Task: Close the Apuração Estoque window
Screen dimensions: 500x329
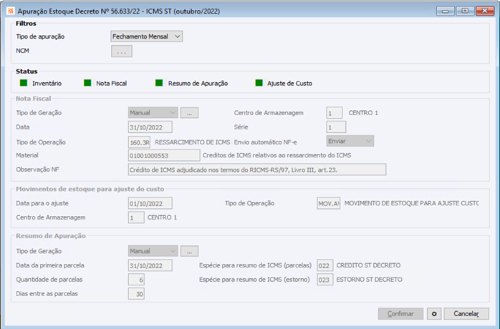Action: click(485, 11)
